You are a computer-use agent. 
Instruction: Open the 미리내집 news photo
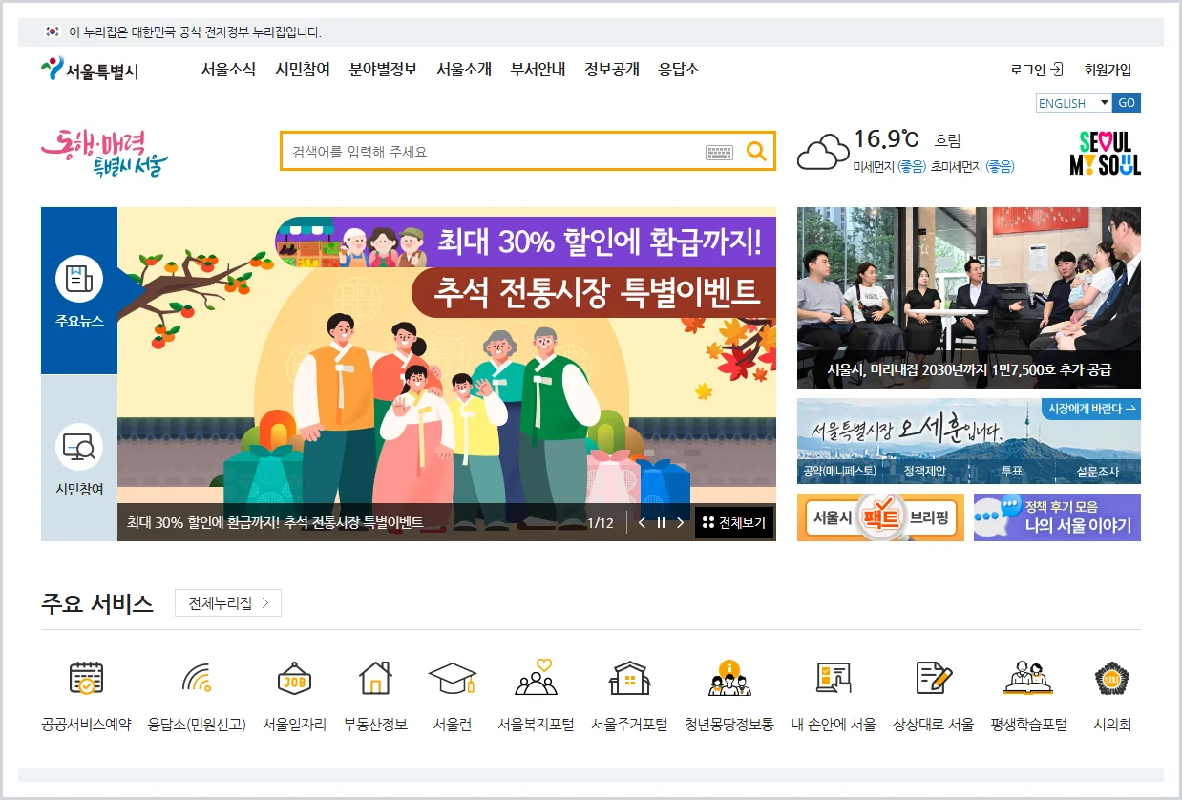point(969,298)
